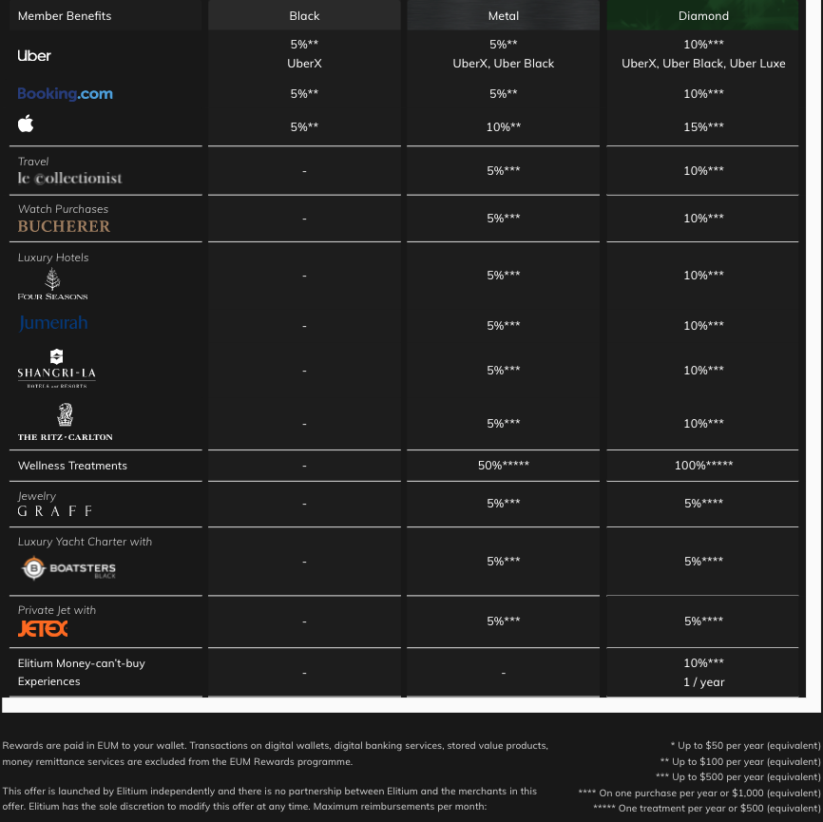Click Bucherer's Diamond 10%*** value
Image resolution: width=823 pixels, height=822 pixels.
coord(703,218)
